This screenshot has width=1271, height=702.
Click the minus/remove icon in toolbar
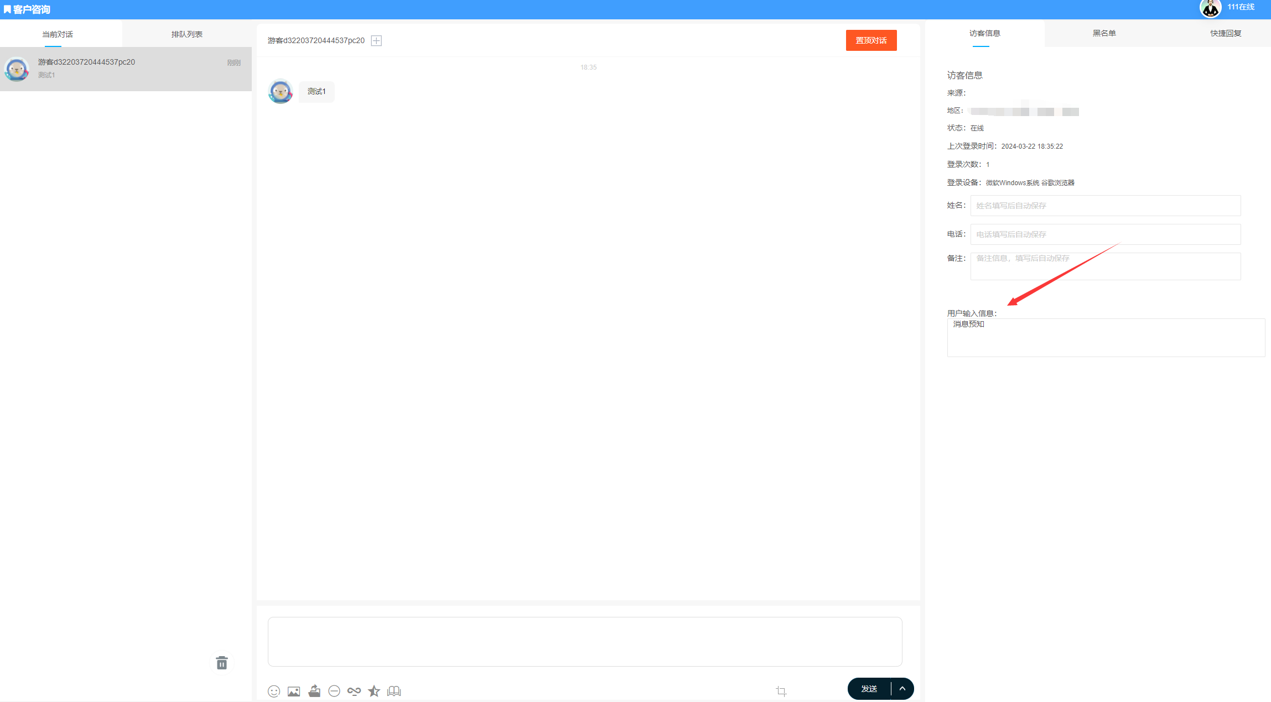coord(336,691)
